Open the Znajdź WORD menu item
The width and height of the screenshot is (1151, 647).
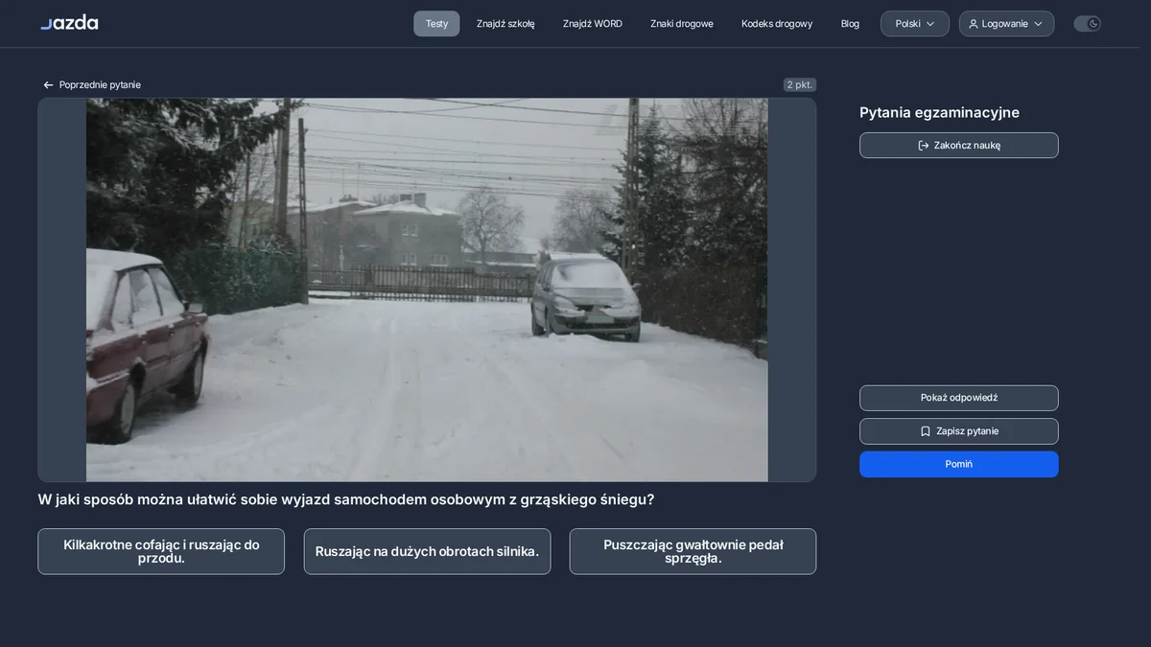[x=593, y=24]
